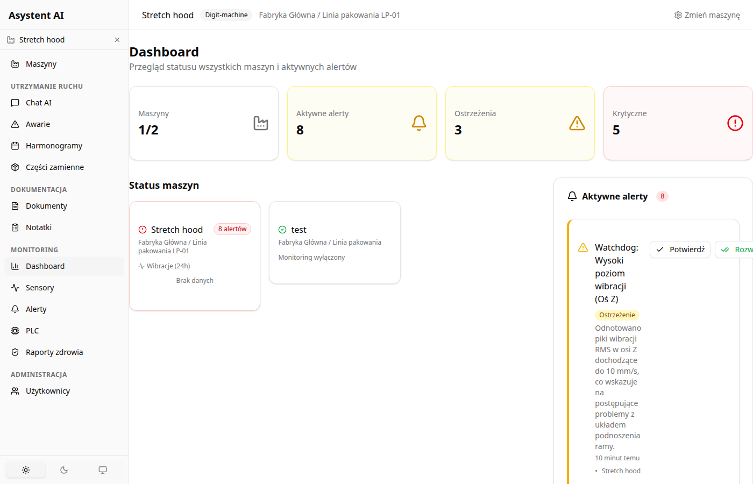Click the Alerty bell icon
The width and height of the screenshot is (753, 484).
(x=15, y=309)
